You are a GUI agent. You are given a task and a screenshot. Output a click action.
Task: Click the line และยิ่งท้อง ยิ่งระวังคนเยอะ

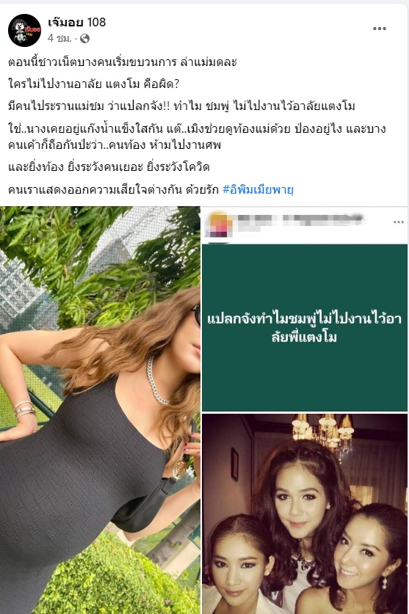pos(109,167)
